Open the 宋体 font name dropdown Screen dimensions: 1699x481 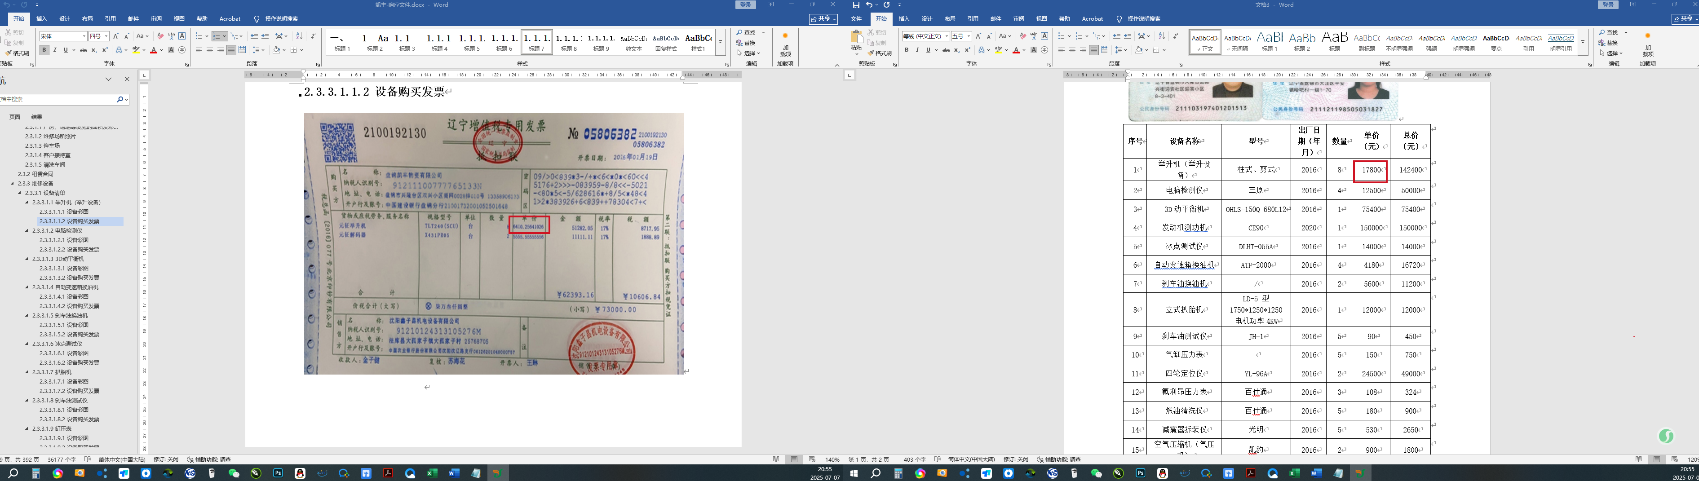tap(84, 36)
